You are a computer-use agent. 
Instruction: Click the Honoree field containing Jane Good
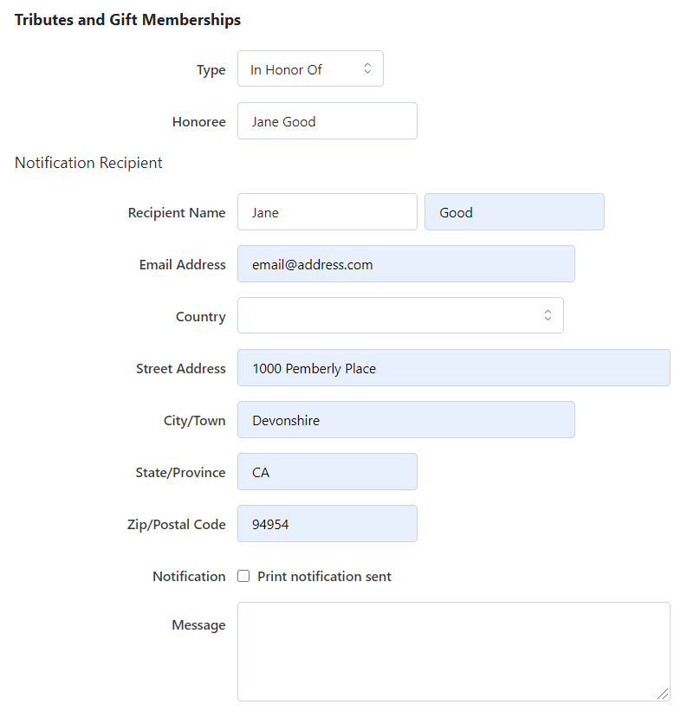[x=327, y=121]
